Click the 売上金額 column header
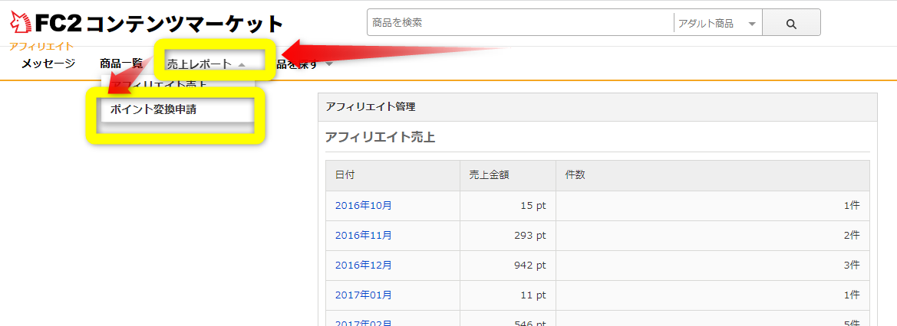The image size is (897, 326). coord(489,175)
